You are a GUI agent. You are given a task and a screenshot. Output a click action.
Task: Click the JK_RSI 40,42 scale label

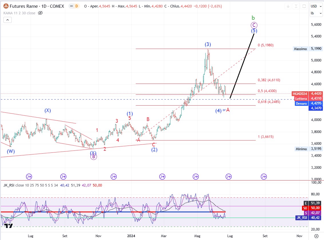pyautogui.click(x=309, y=217)
